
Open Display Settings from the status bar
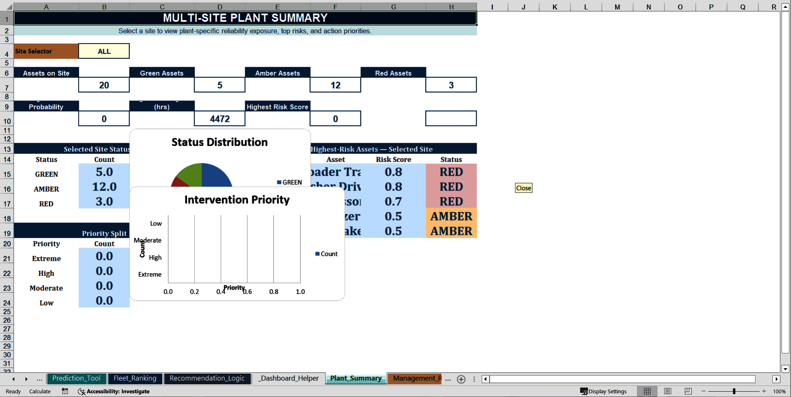coord(604,391)
